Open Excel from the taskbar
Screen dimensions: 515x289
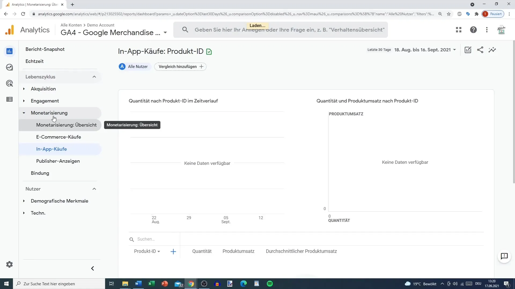pyautogui.click(x=151, y=284)
